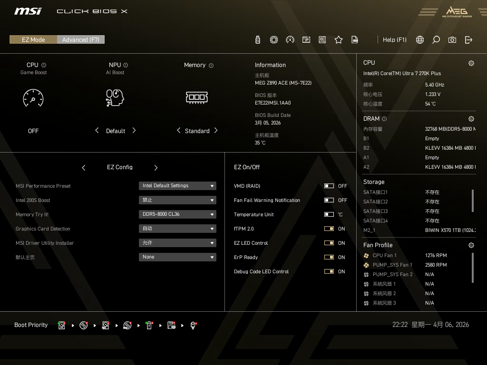Open DRAM panel settings gear
Viewport: 487px width, 365px height.
(x=471, y=118)
